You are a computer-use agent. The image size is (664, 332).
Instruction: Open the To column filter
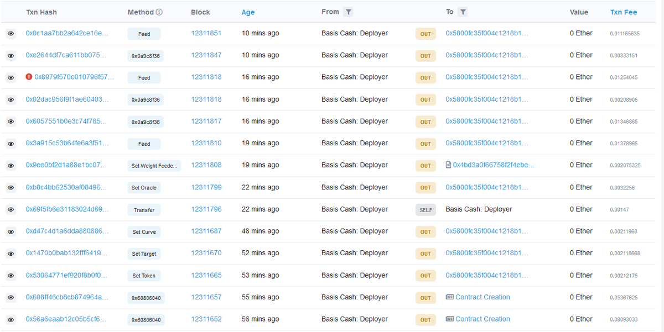(x=463, y=12)
